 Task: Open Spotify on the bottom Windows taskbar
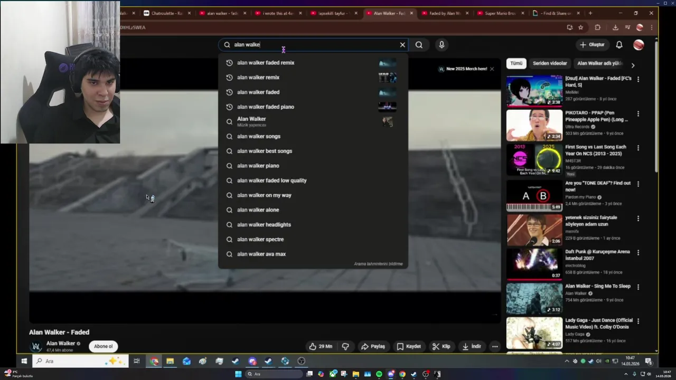379,374
